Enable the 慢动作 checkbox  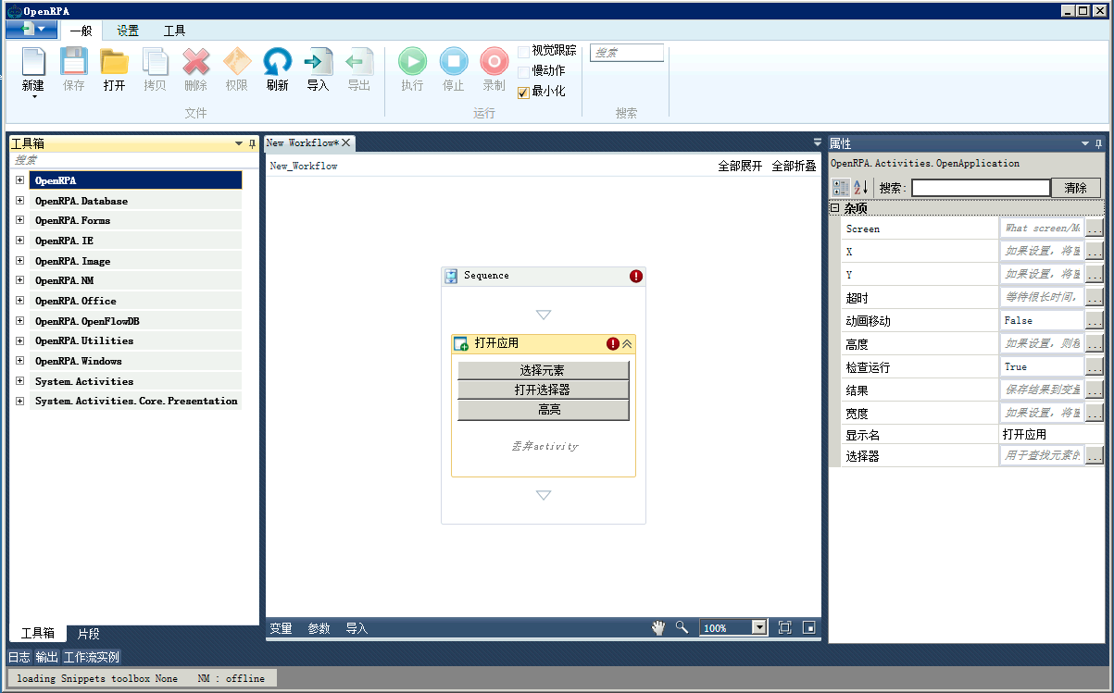[x=524, y=71]
